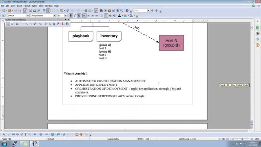Expand Basic Shapes dropdown arrow

[38, 134]
